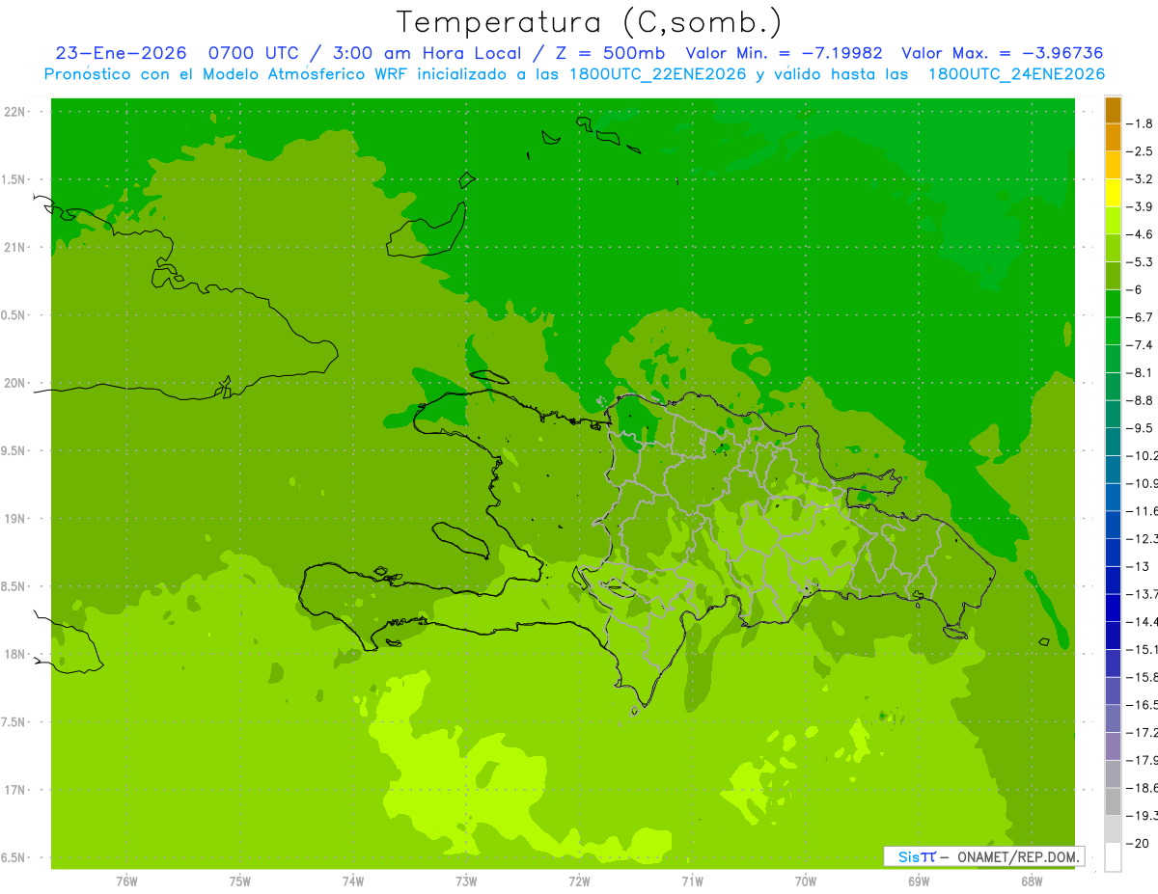Click the "70W" longitude label
Image resolution: width=1158 pixels, height=894 pixels.
click(806, 881)
